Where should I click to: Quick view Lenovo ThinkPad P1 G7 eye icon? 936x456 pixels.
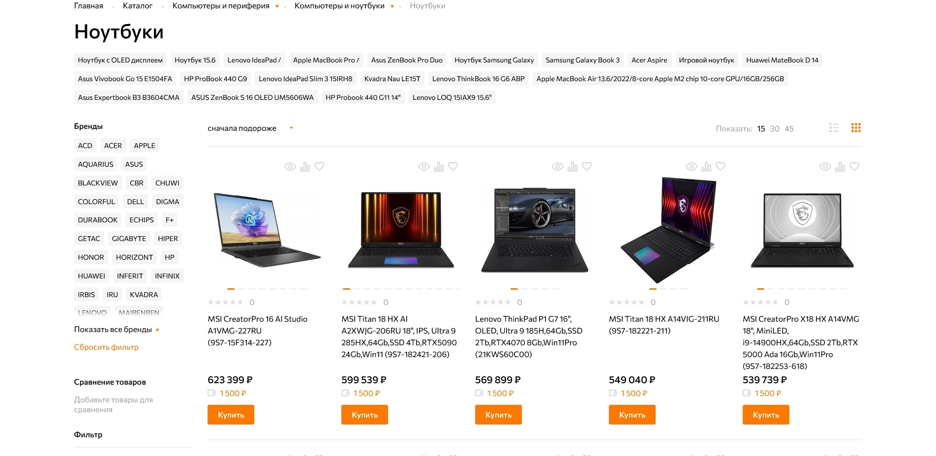click(558, 167)
